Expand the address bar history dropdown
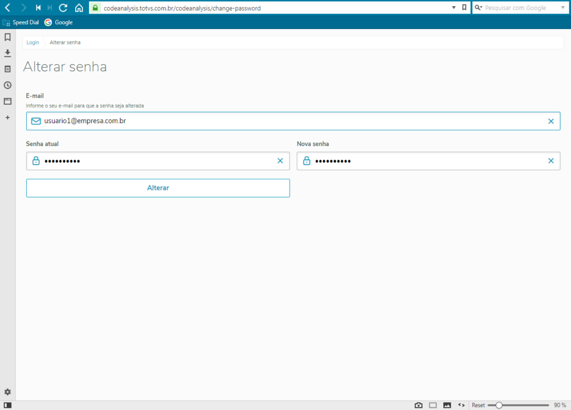 pyautogui.click(x=454, y=8)
